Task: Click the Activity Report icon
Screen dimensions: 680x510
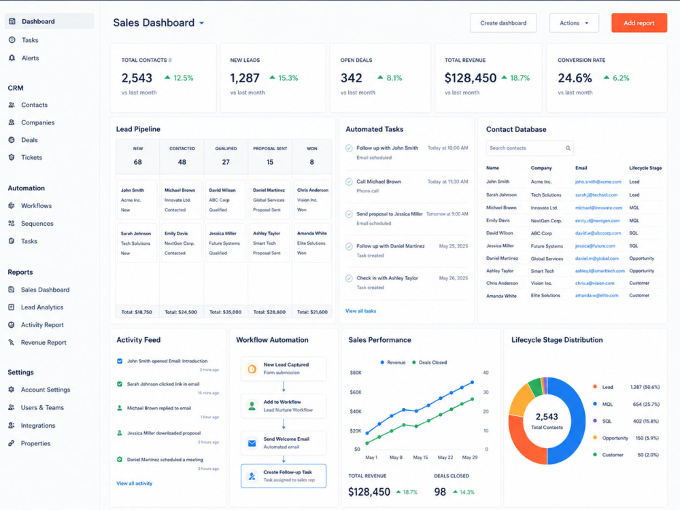Action: tap(12, 324)
